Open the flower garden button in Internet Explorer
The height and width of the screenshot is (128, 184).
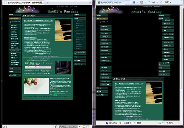pyautogui.click(x=106, y=33)
